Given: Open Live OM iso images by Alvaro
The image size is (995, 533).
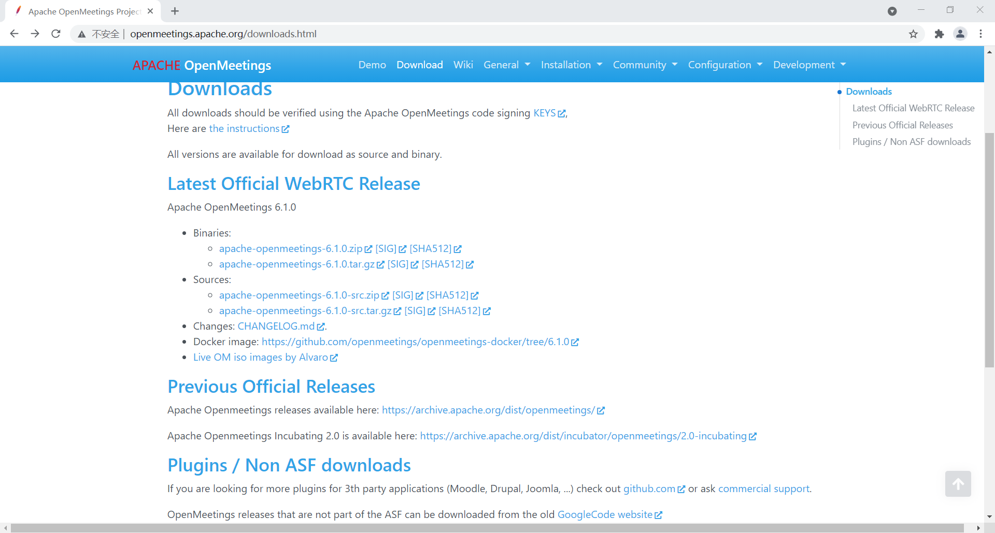Looking at the screenshot, I should pyautogui.click(x=261, y=357).
